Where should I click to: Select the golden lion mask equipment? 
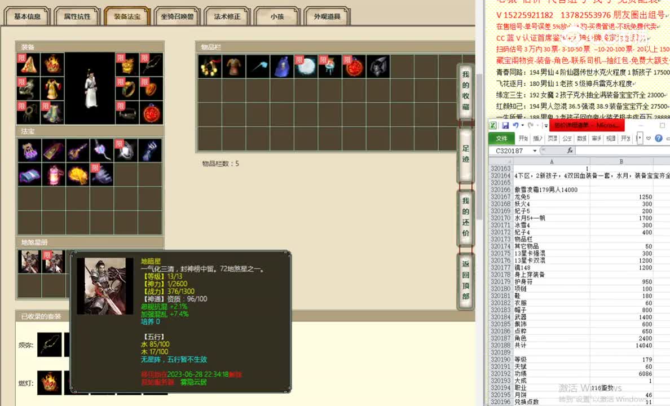click(x=127, y=64)
